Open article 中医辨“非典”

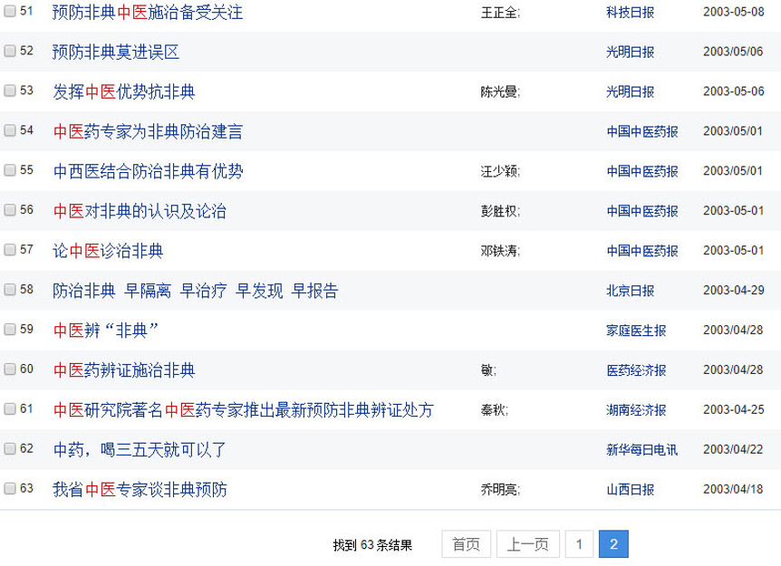(106, 331)
